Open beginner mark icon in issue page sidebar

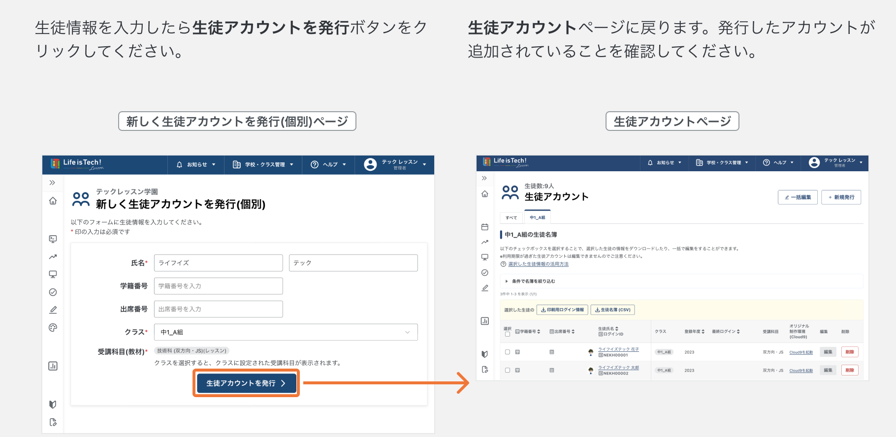click(53, 405)
